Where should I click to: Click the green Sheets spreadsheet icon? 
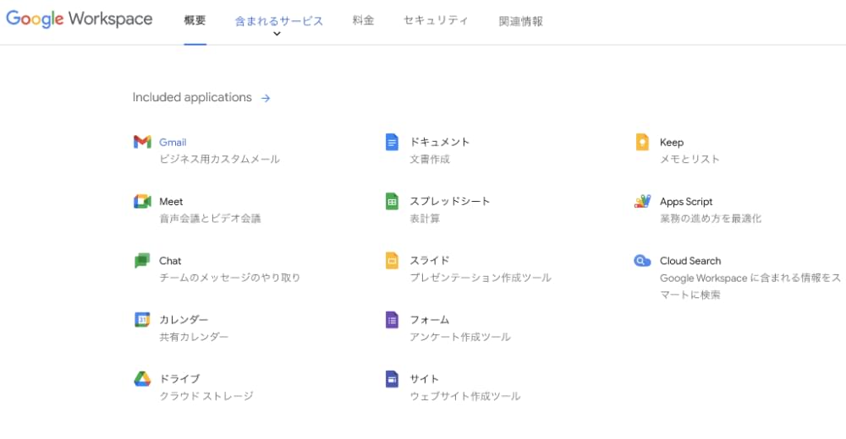392,201
